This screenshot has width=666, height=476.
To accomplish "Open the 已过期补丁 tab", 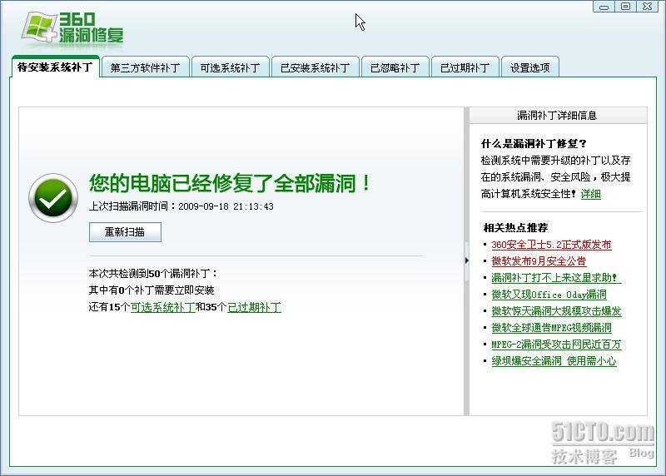I will click(x=465, y=67).
